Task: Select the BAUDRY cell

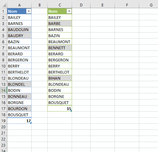Action: point(19,36)
